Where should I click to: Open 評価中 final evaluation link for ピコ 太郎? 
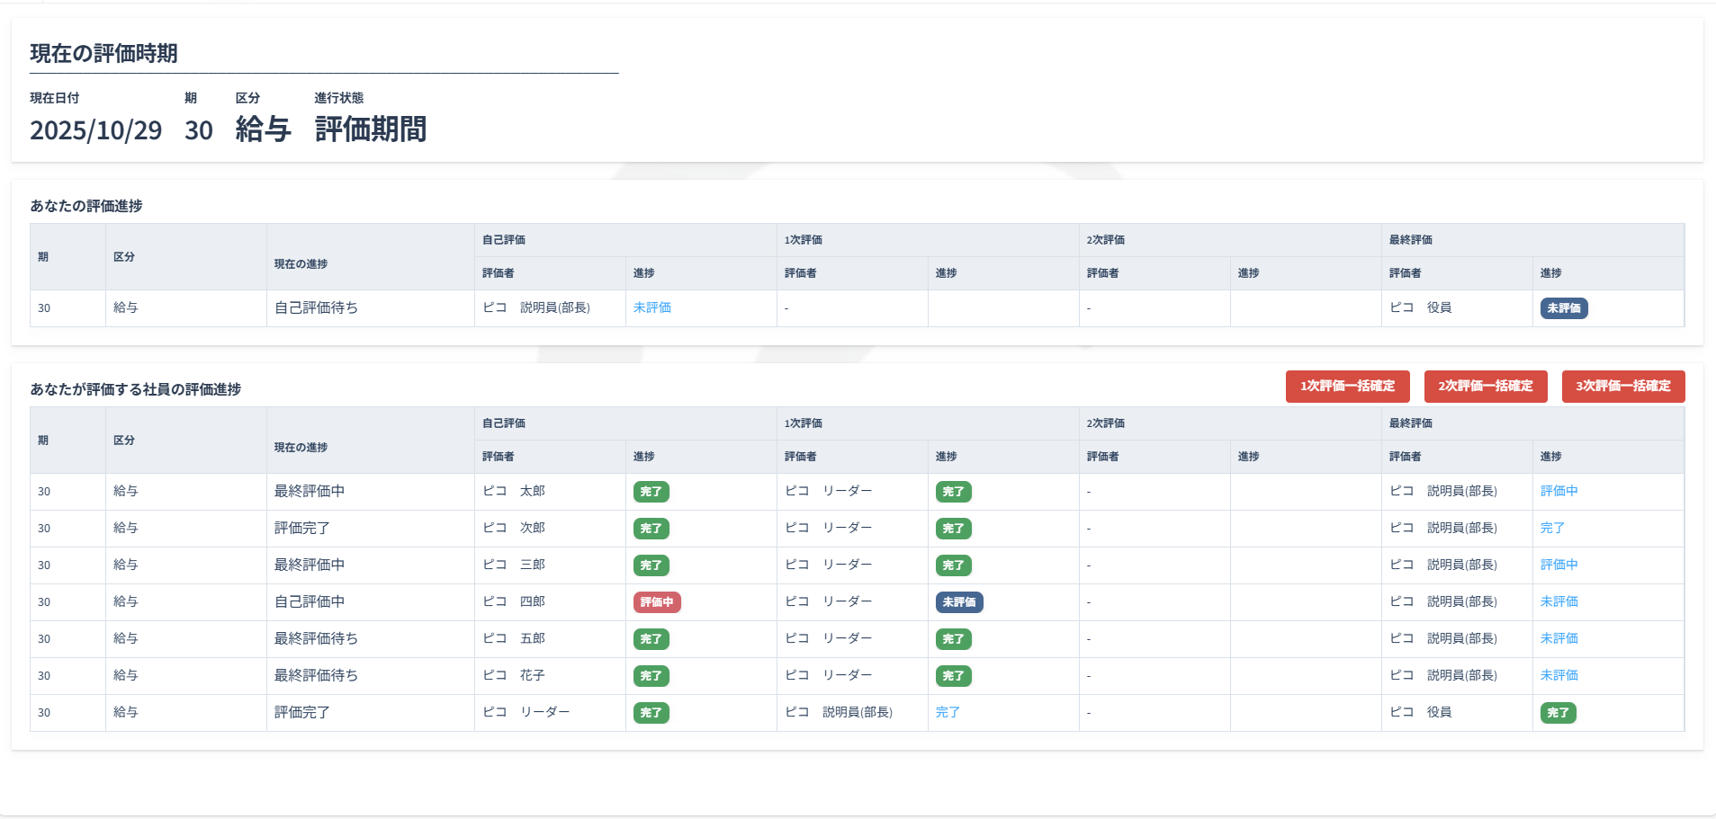point(1559,491)
